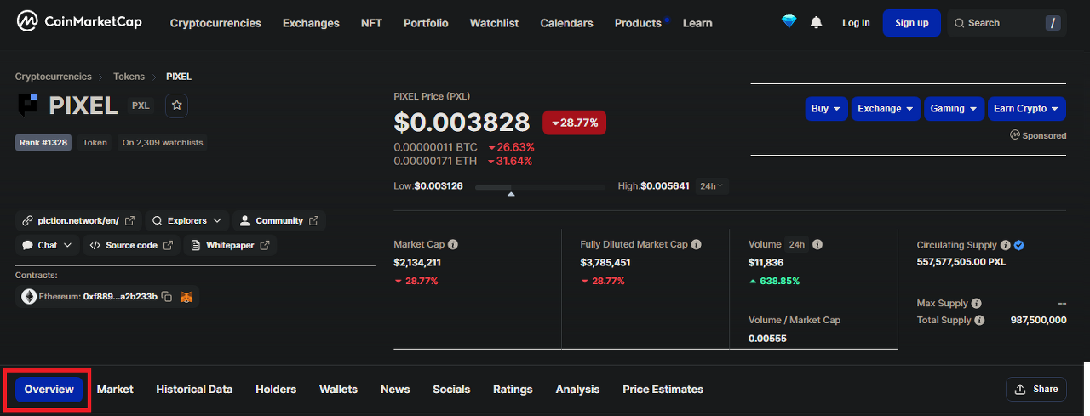1090x416 pixels.
Task: Click the Sign up button
Action: point(912,23)
